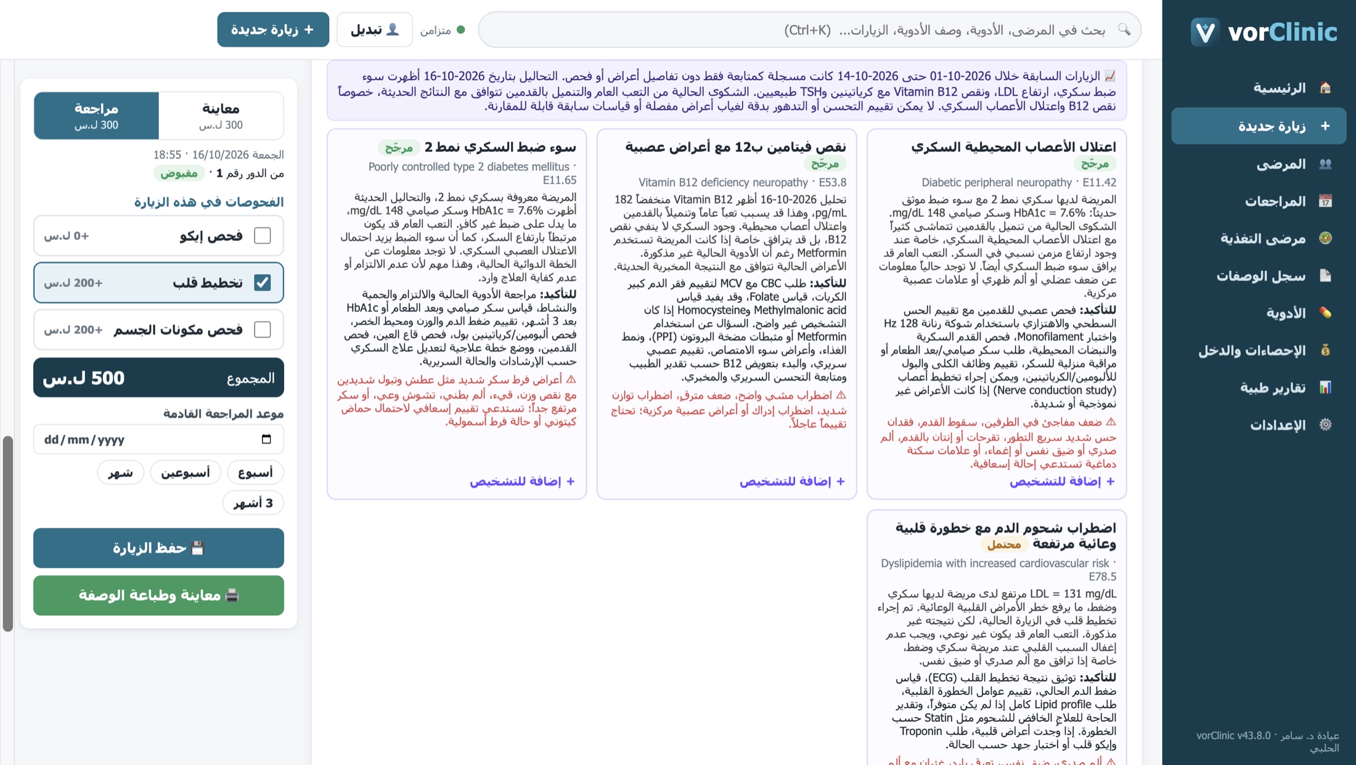Add سوء ضبط السكري نمط 2 to diagnosis
Screen dimensions: 1356x765
point(523,482)
